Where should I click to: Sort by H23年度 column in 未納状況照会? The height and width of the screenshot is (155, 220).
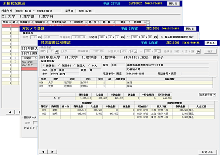point(80,22)
